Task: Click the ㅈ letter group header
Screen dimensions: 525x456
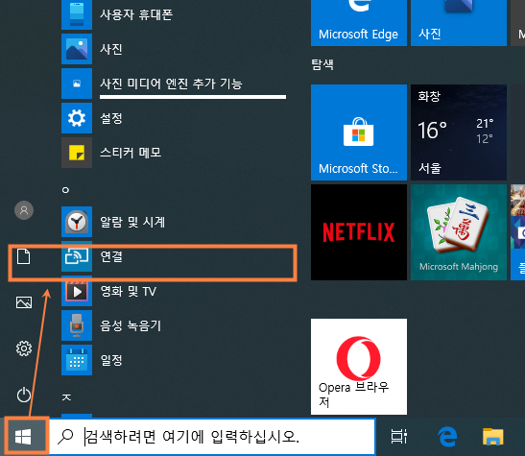Action: click(x=66, y=397)
